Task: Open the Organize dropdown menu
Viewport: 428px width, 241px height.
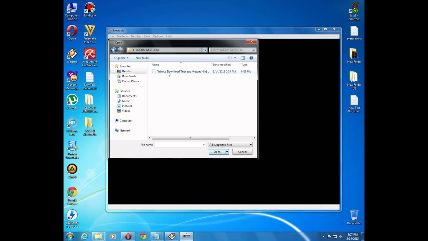Action: pyautogui.click(x=121, y=58)
